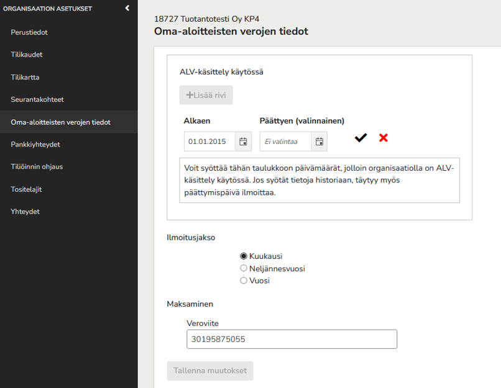Collapse the Organisaation asetukset sidebar arrow
This screenshot has width=501, height=388.
click(127, 8)
